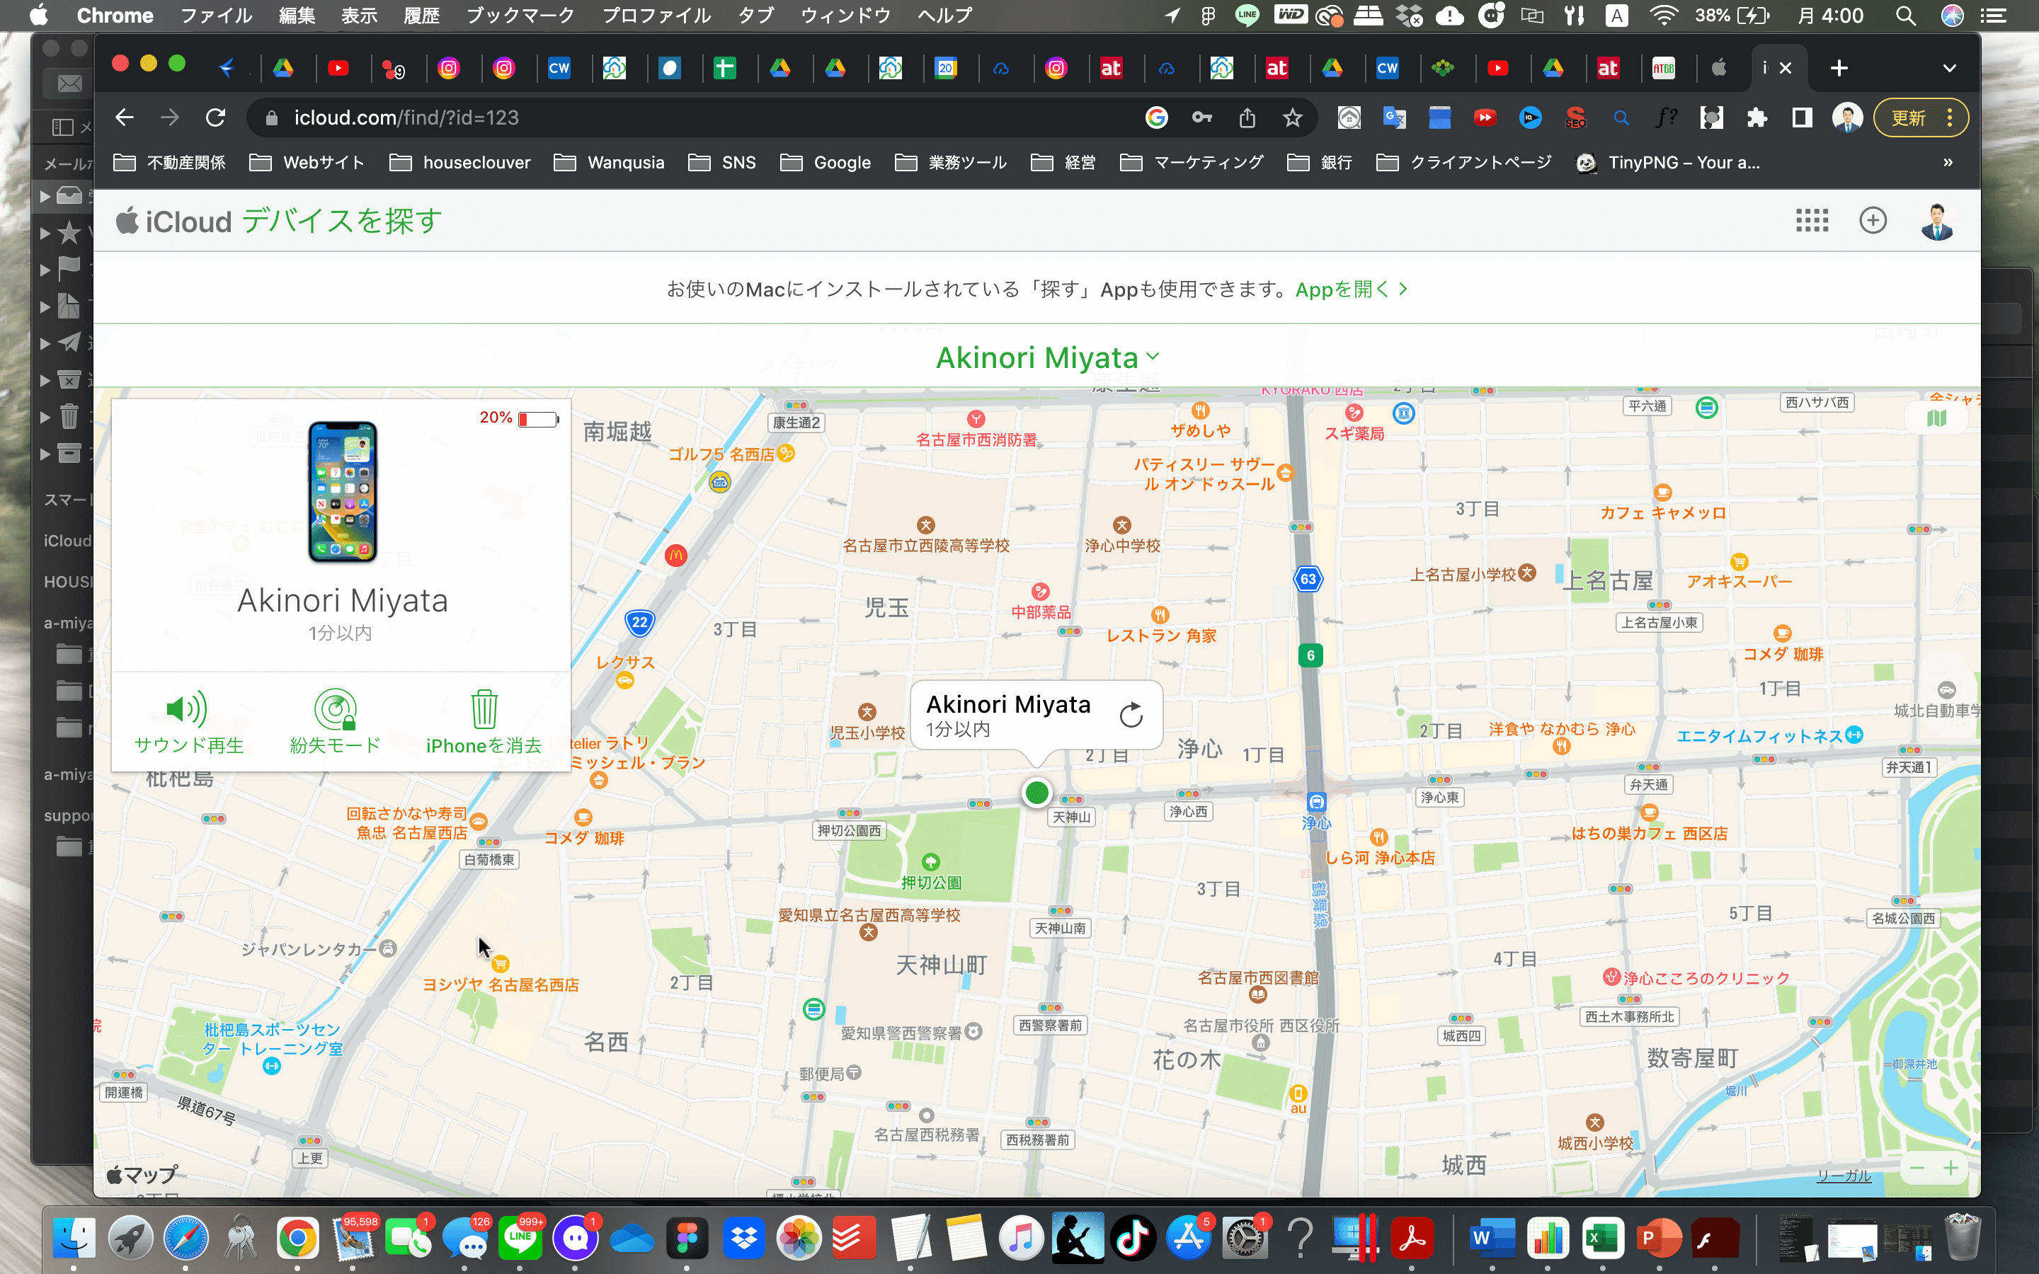Open SNS bookmark folder

pos(722,163)
